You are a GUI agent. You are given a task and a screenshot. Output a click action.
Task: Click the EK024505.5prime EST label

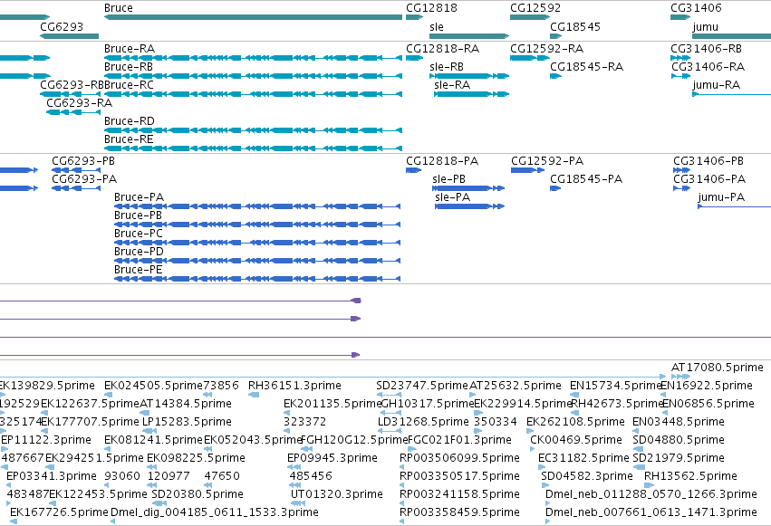[x=153, y=386]
